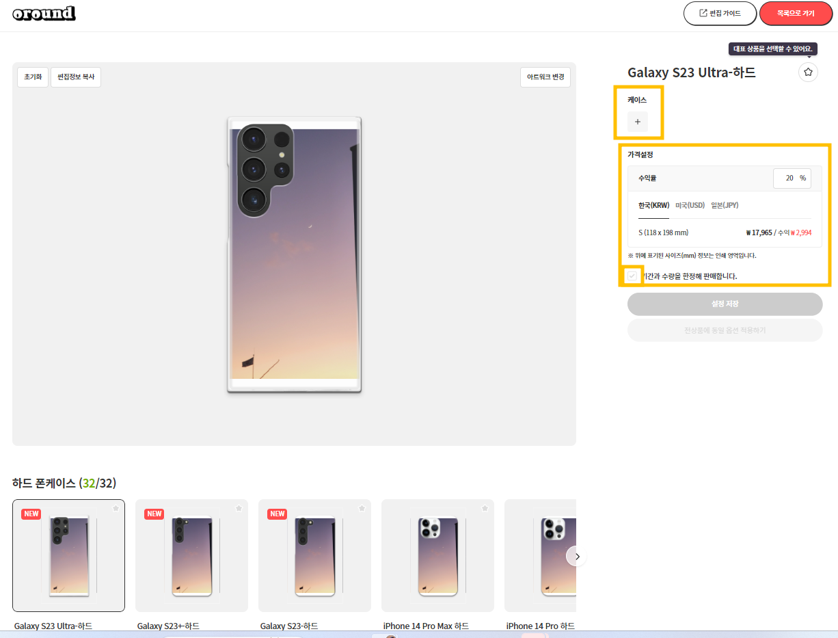Viewport: 838px width, 638px height.
Task: Mark Galaxy S23 Ultra as representative product star
Action: tap(808, 72)
